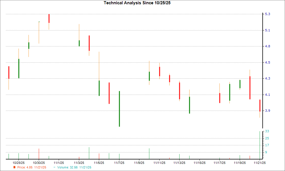Select the tall green candlestick on 11/7/25
The height and width of the screenshot is (171, 285).
pyautogui.click(x=119, y=108)
